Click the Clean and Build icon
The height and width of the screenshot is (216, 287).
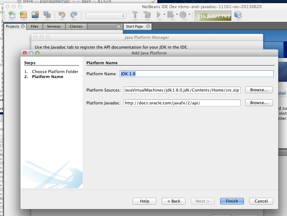pyautogui.click(x=147, y=15)
